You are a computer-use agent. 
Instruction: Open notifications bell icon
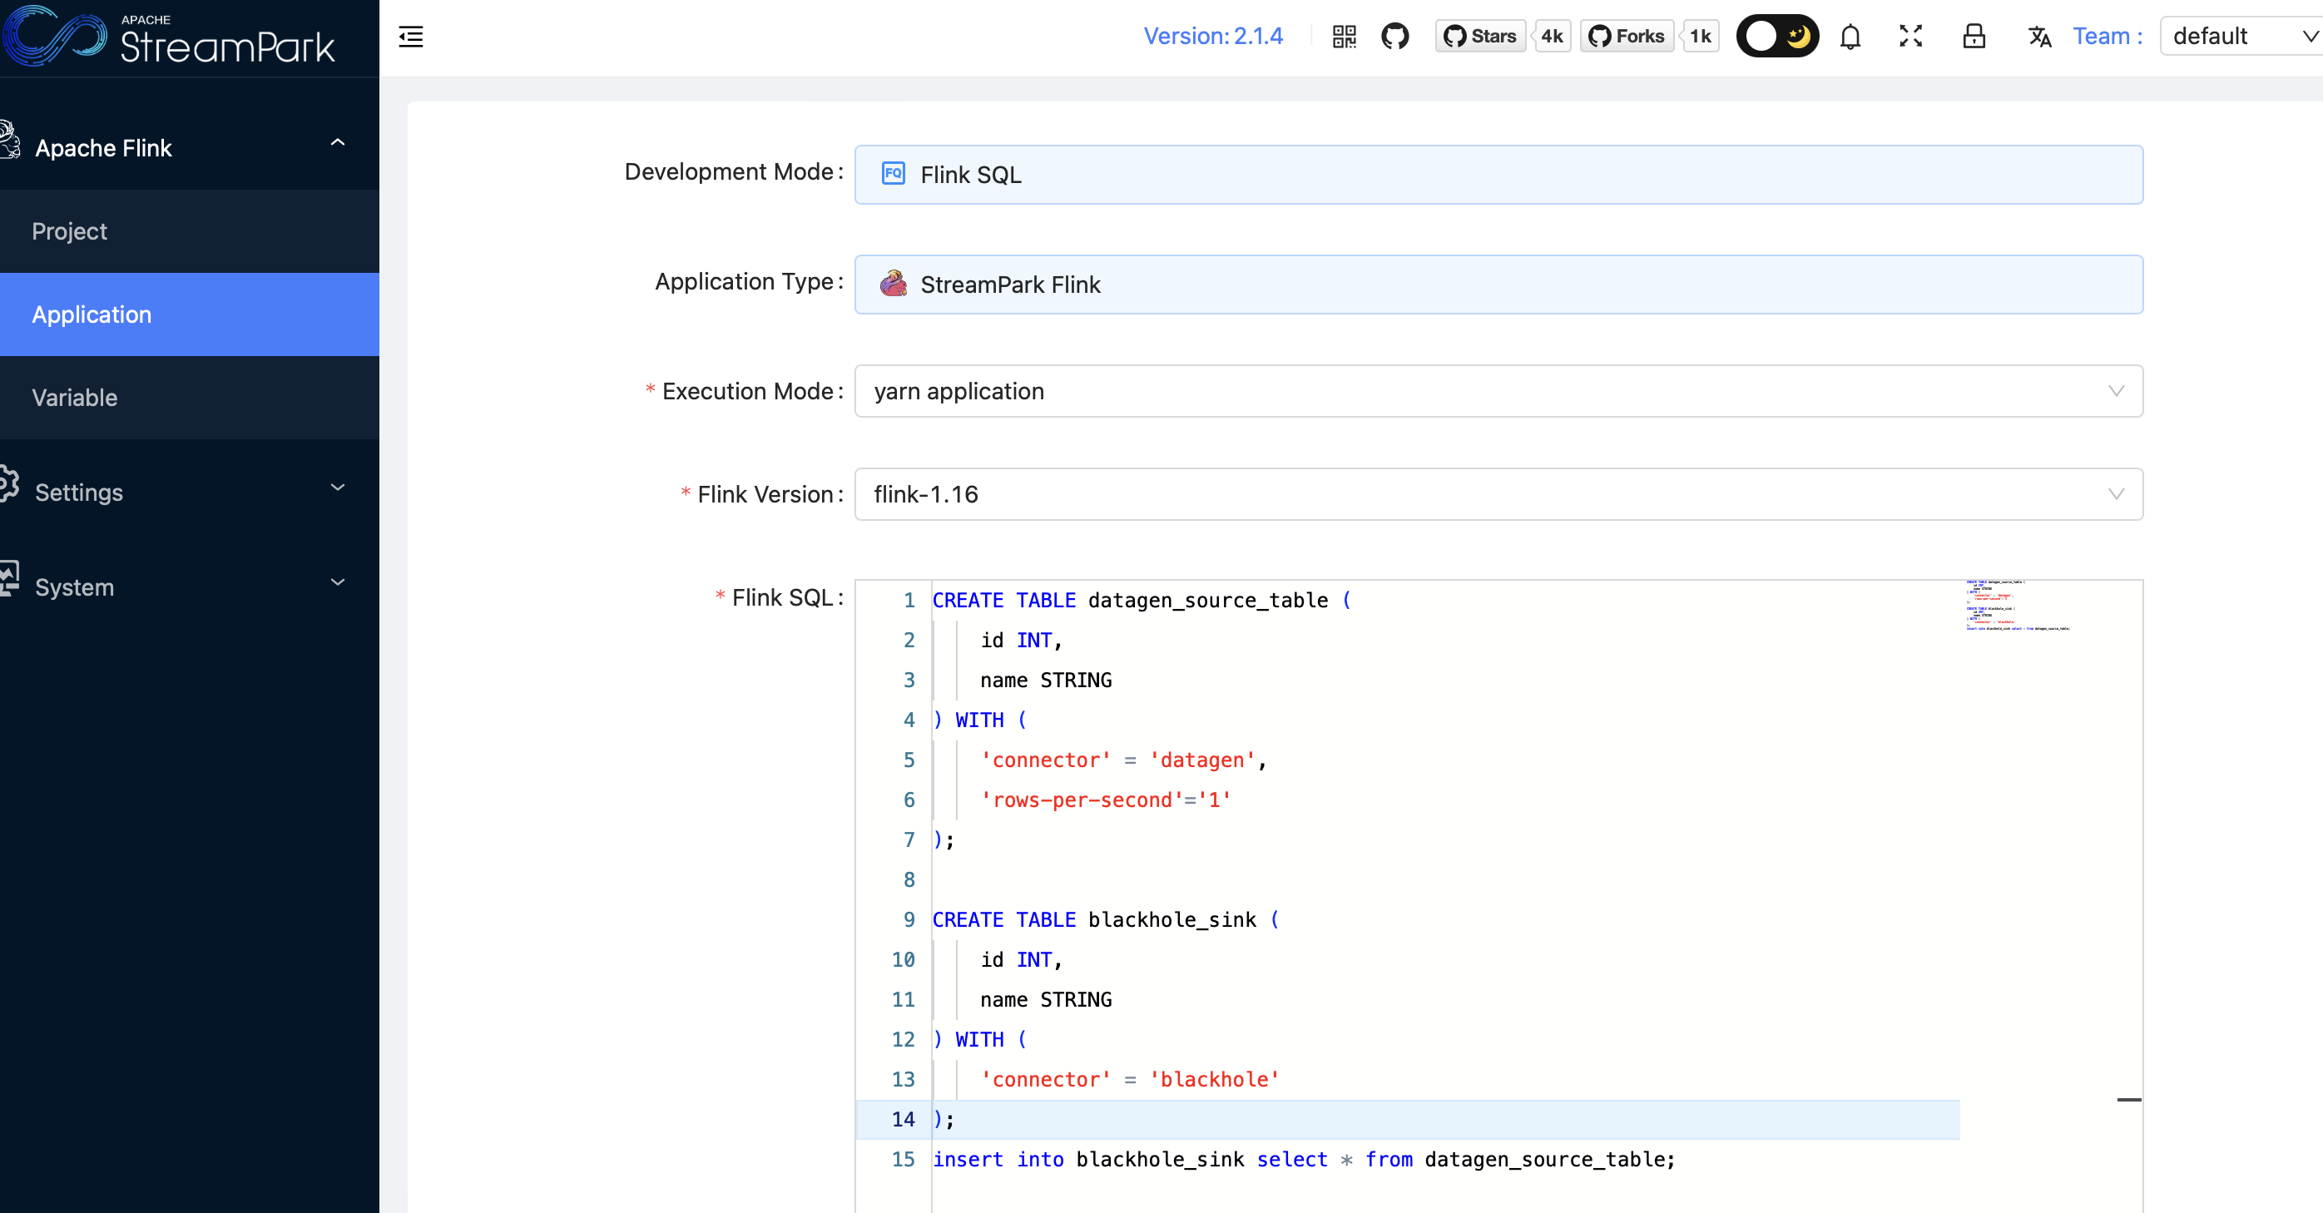point(1850,37)
